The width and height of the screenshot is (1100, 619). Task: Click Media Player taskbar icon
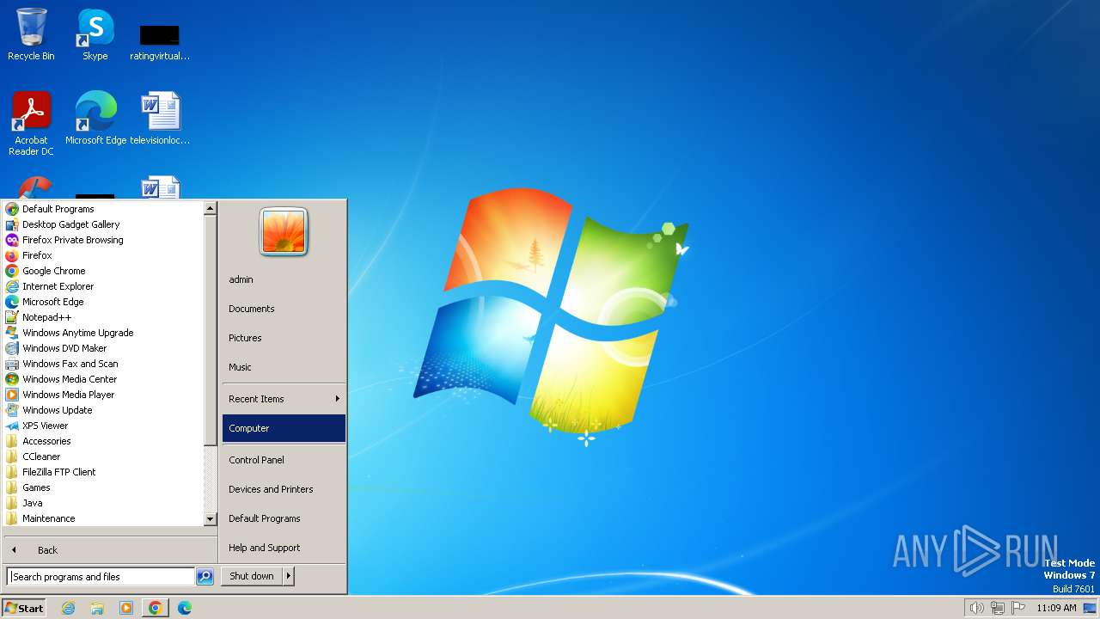tap(126, 608)
